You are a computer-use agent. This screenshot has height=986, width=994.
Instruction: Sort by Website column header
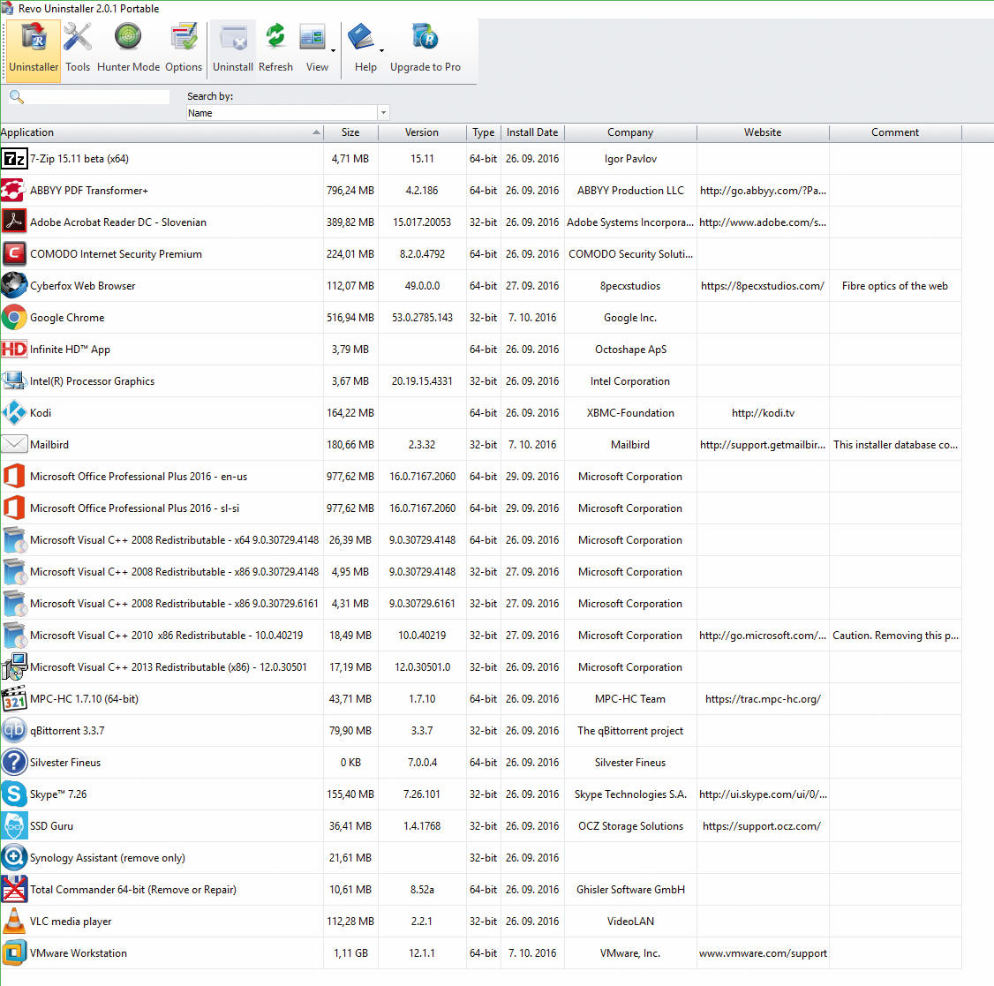pyautogui.click(x=763, y=132)
